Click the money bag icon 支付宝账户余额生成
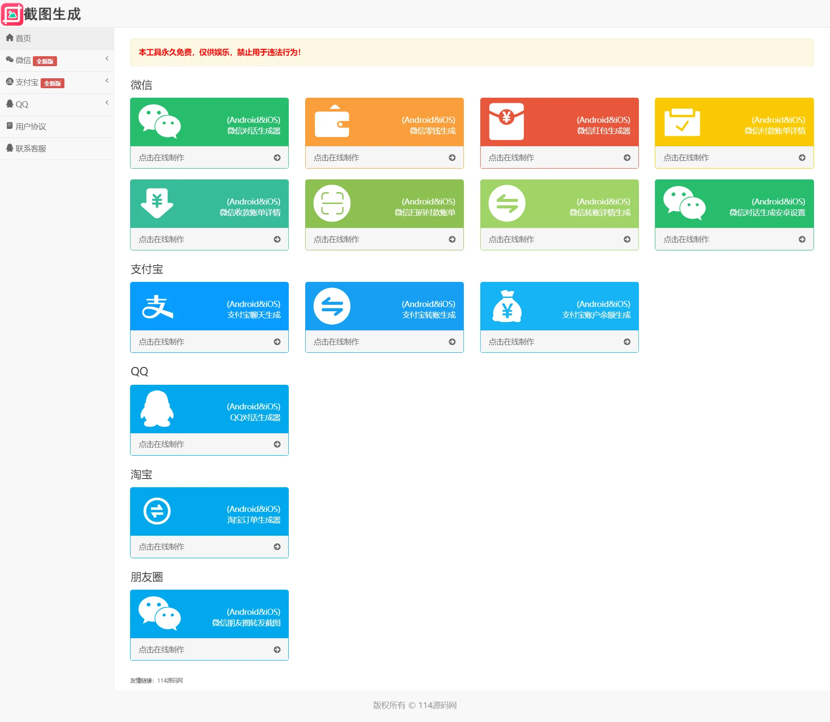 507,307
